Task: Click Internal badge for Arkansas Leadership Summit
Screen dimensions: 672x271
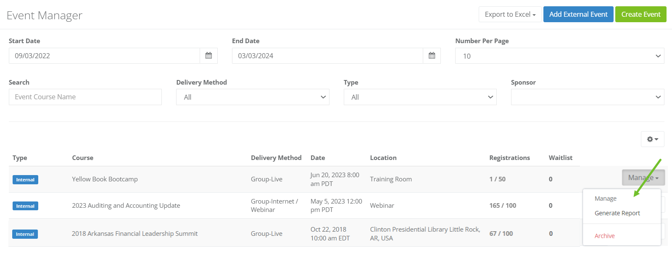Action: click(x=25, y=234)
